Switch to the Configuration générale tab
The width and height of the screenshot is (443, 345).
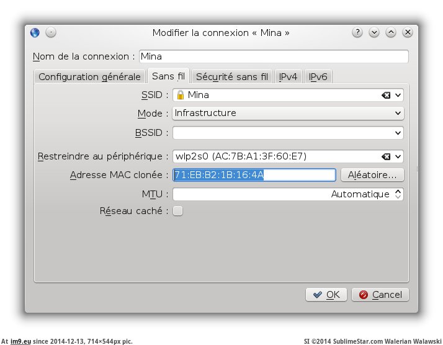click(x=89, y=77)
